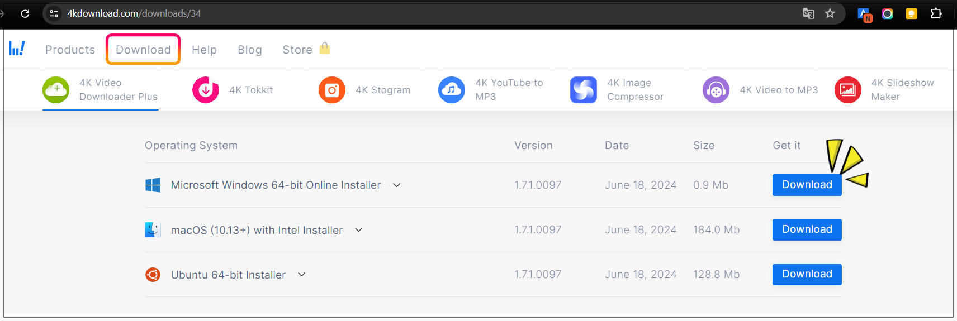957x321 pixels.
Task: Click the 4K Video to MP3 icon
Action: 716,90
